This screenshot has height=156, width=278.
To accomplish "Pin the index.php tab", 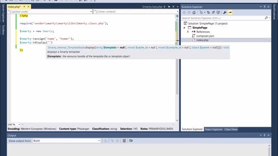I will (x=24, y=7).
